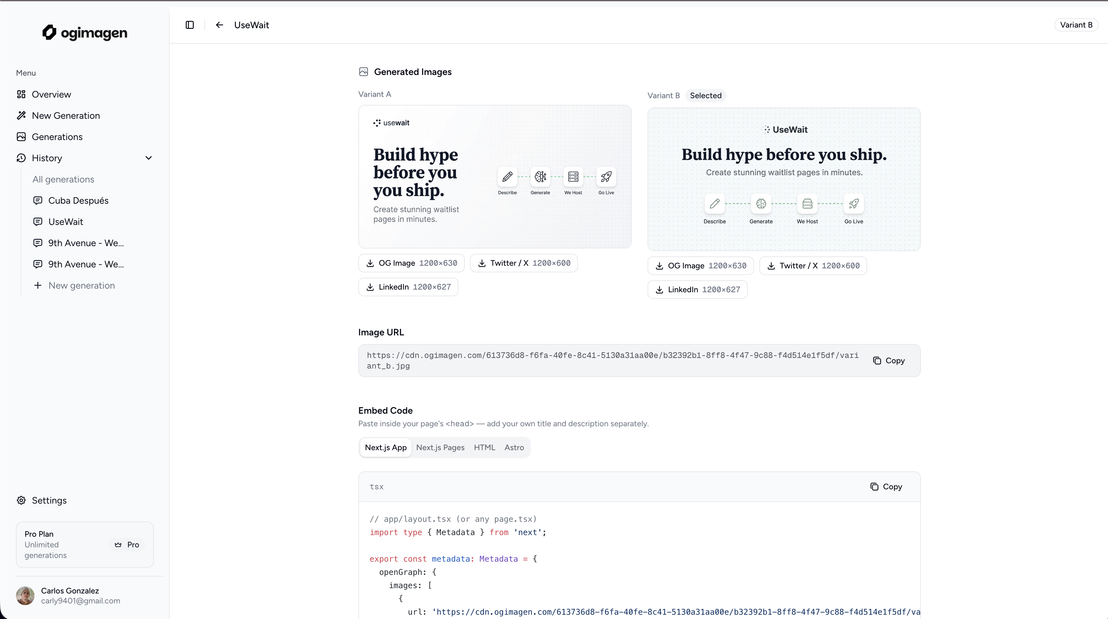Start a New generation from History
The height and width of the screenshot is (619, 1108).
click(81, 285)
